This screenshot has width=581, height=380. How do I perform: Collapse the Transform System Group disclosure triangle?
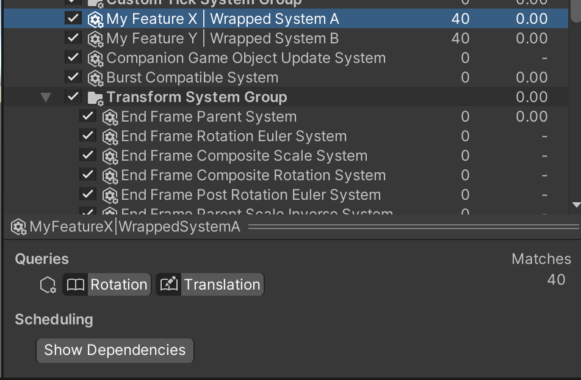tap(46, 97)
